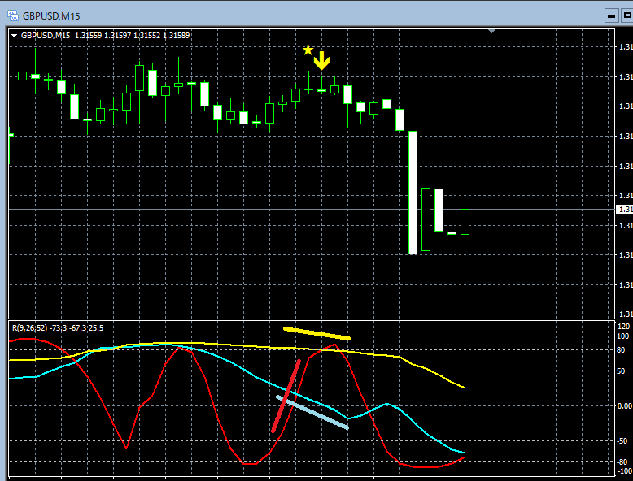Screen dimensions: 633x481
Task: Select the thick yellow trendline in indicator window
Action: pyautogui.click(x=316, y=333)
